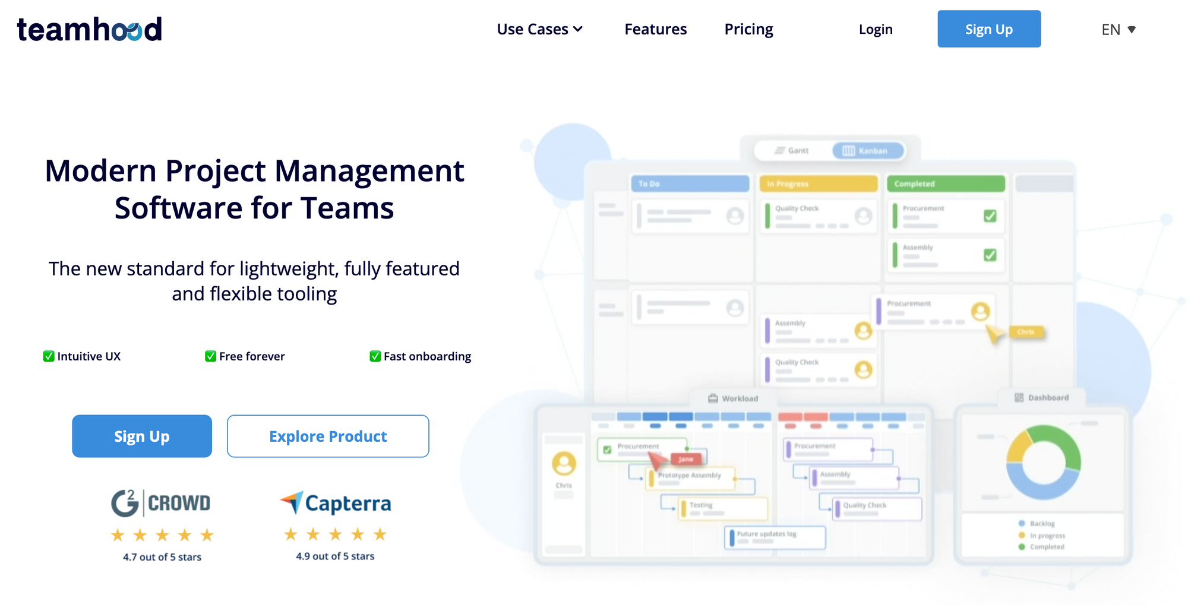Viewport: 1188px width, 611px height.
Task: Open the Future updates log card
Action: [775, 537]
